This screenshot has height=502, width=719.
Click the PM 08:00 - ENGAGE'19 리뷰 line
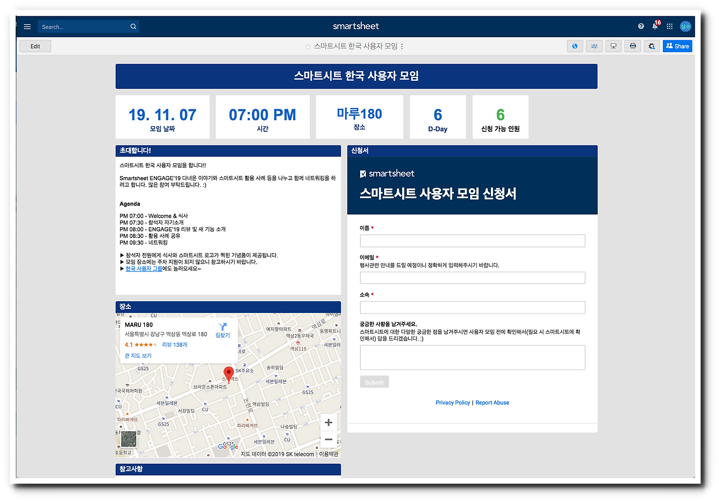pos(172,229)
